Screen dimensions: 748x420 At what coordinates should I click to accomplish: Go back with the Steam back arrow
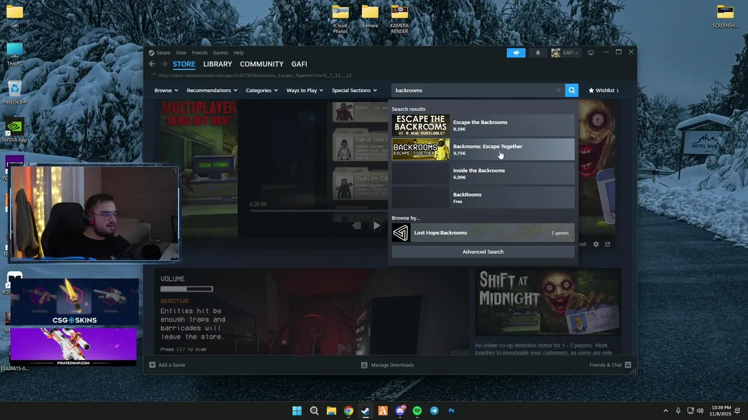(x=152, y=64)
